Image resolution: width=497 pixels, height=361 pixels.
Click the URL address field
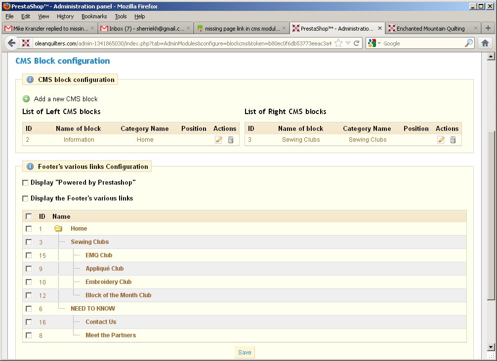(183, 43)
